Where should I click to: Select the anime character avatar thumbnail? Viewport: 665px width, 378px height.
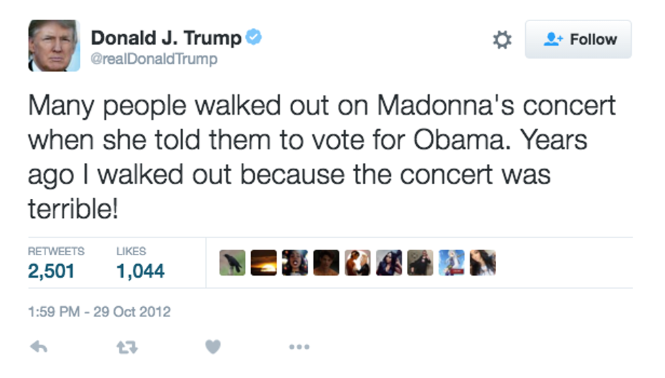point(451,263)
